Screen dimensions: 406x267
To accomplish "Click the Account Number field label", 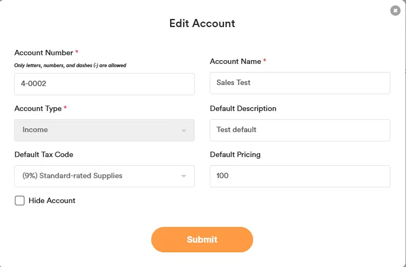I will [x=44, y=53].
